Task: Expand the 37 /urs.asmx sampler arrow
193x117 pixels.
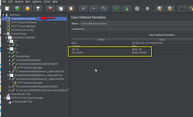Action: pos(10,90)
